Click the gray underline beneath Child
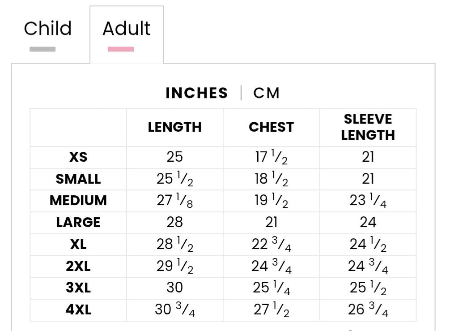The image size is (450, 331). pos(42,49)
